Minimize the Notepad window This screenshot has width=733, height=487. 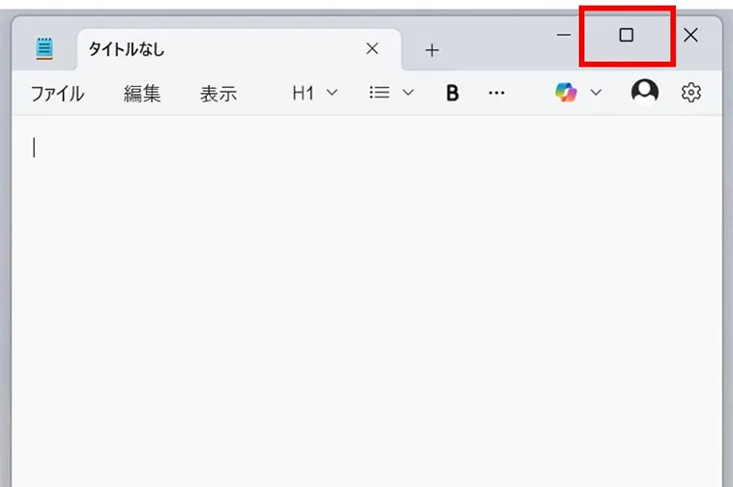click(564, 35)
